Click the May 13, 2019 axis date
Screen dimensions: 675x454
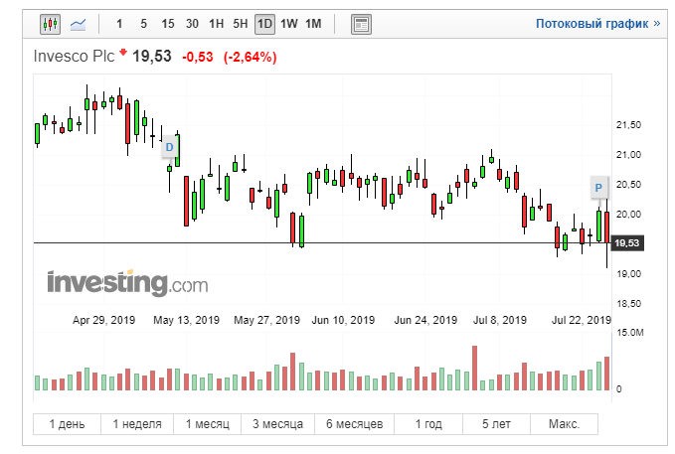point(186,320)
